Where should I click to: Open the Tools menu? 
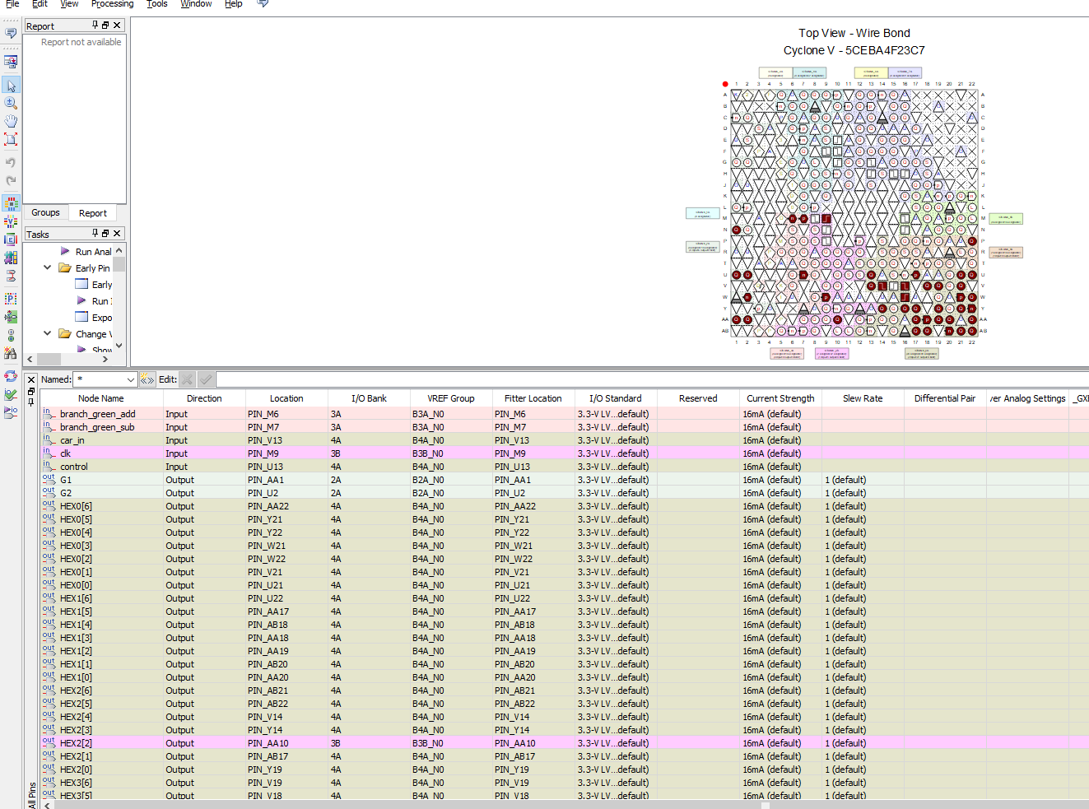tap(157, 4)
